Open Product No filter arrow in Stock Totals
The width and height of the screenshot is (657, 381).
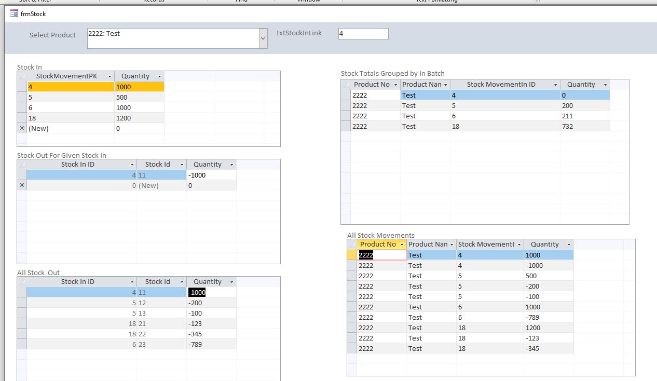(395, 85)
